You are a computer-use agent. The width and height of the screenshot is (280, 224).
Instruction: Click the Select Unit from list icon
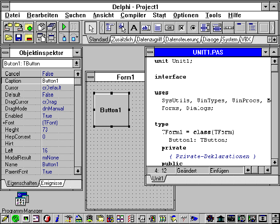coord(41,27)
